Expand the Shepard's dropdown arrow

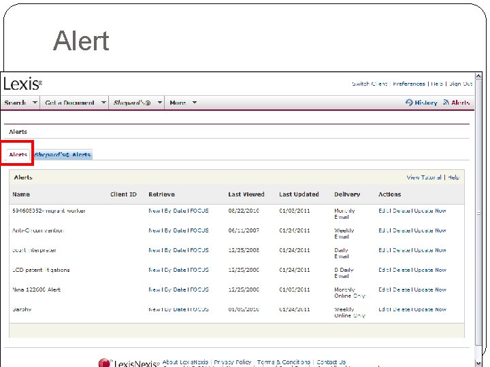160,103
